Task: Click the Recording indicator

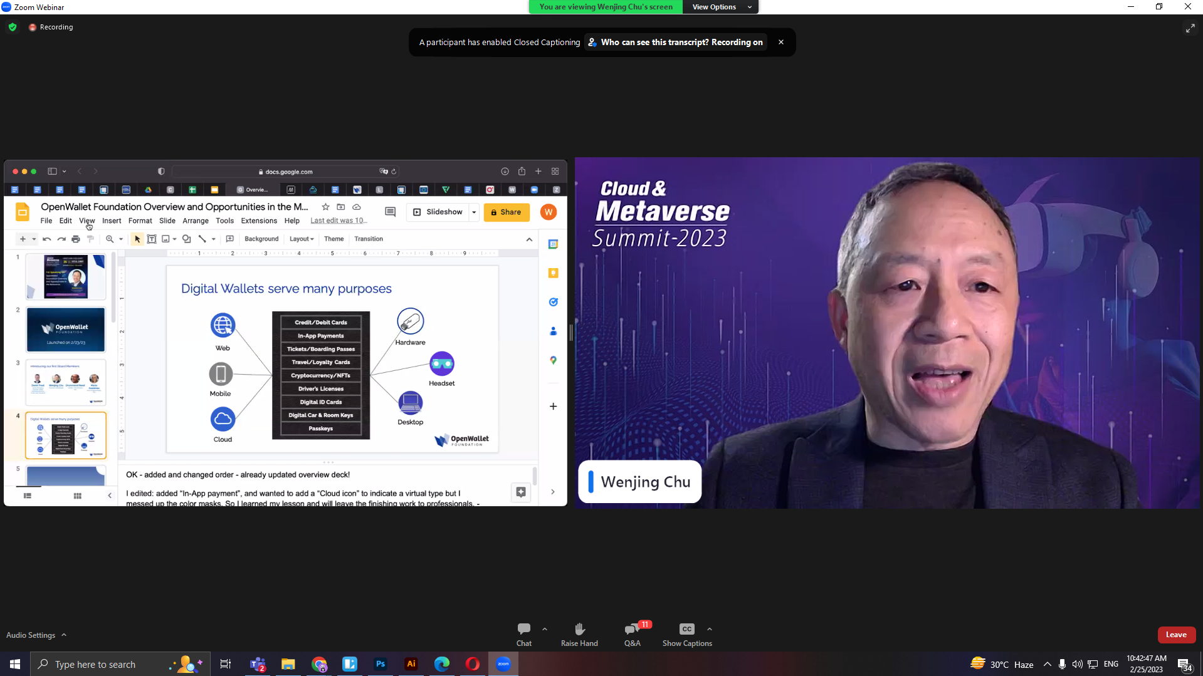Action: coord(51,27)
